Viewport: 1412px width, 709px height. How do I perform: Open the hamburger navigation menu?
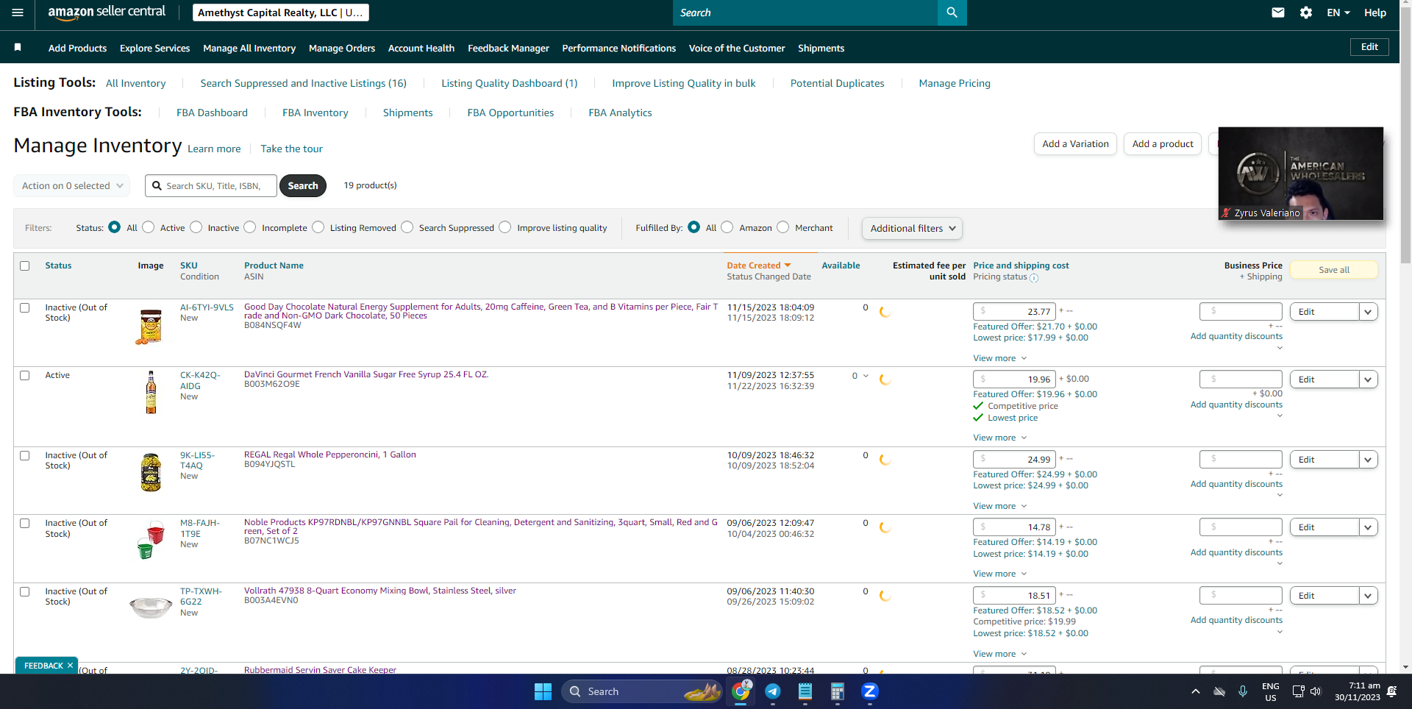coord(18,13)
